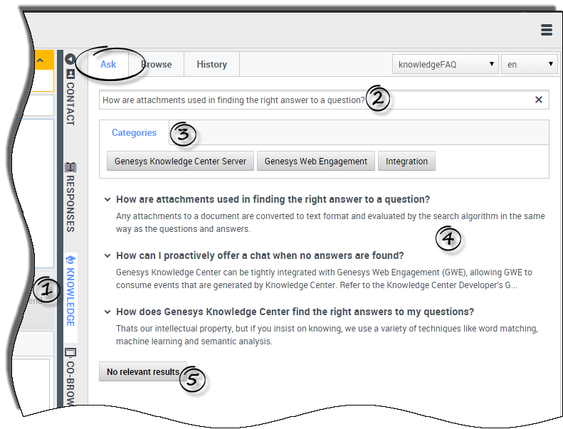Collapse the side panel with arrow icon

[70, 59]
